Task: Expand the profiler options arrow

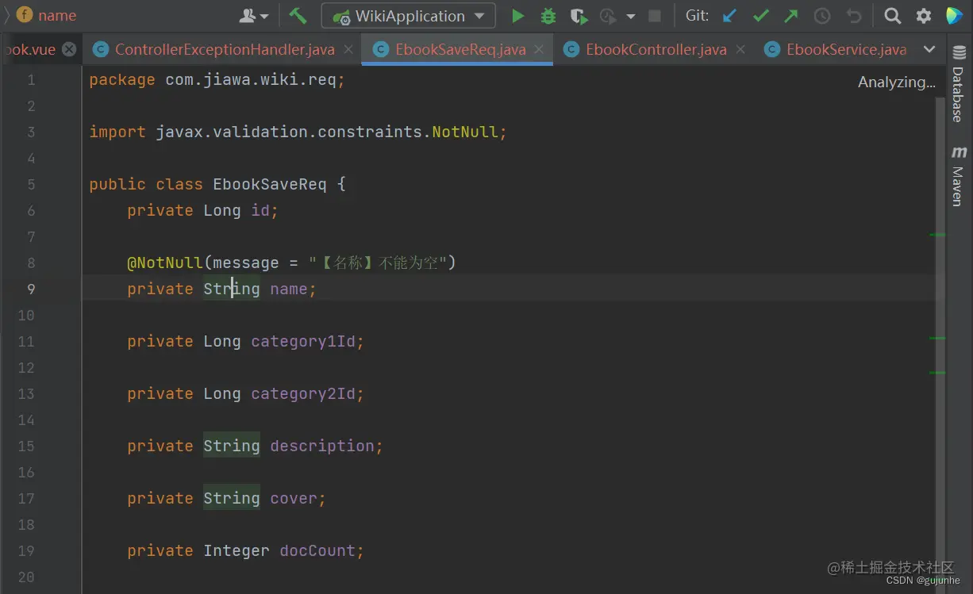Action: click(631, 16)
